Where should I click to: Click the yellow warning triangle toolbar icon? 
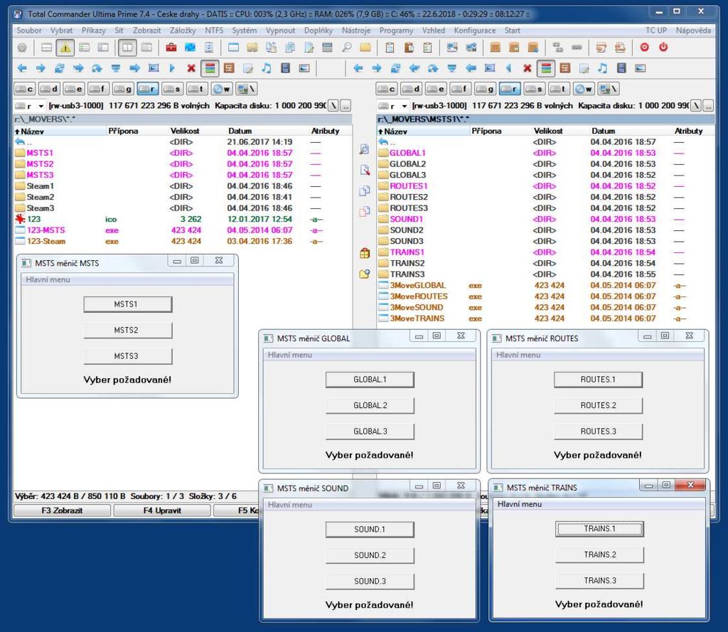coord(65,48)
